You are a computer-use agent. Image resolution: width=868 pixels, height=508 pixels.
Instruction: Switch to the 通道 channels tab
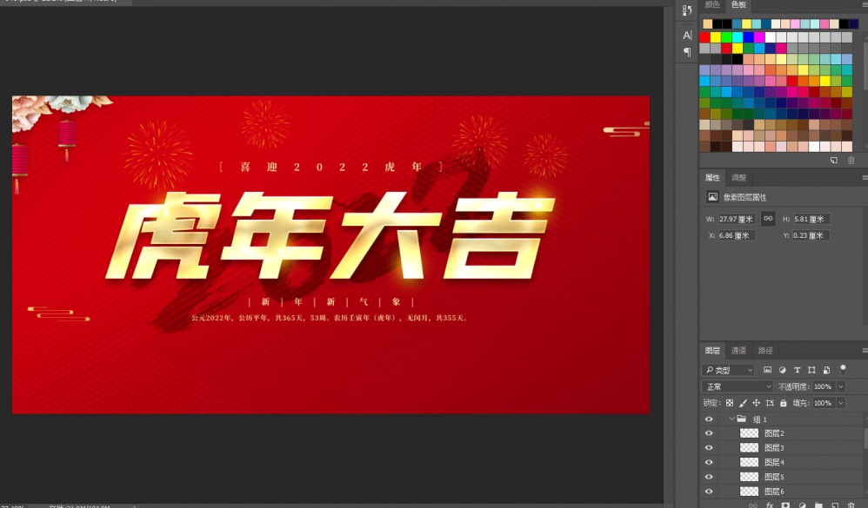tap(738, 350)
